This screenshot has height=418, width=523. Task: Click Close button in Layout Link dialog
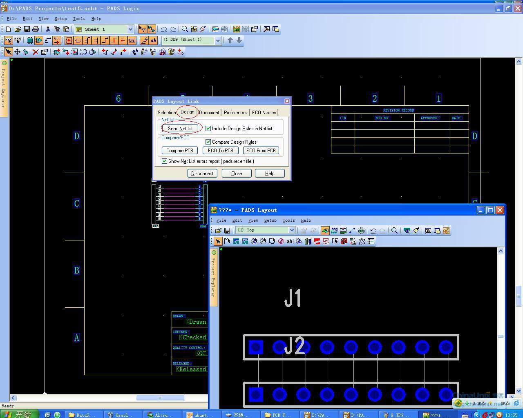pyautogui.click(x=237, y=173)
